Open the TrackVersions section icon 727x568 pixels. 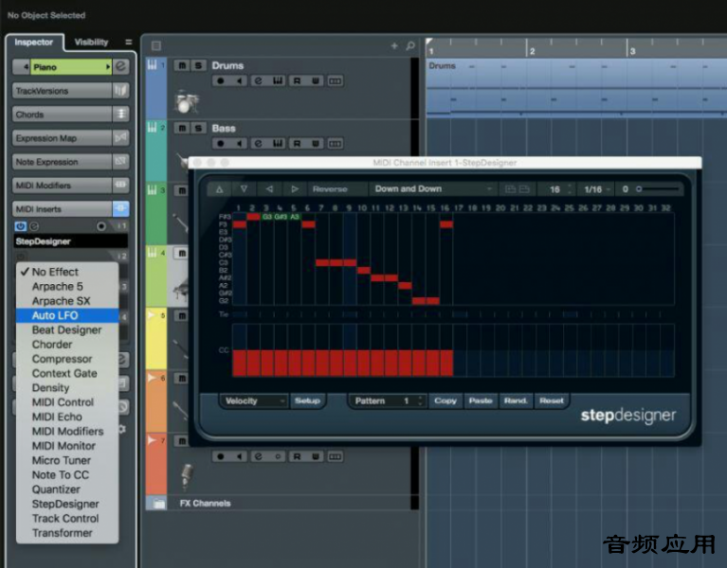pos(121,90)
